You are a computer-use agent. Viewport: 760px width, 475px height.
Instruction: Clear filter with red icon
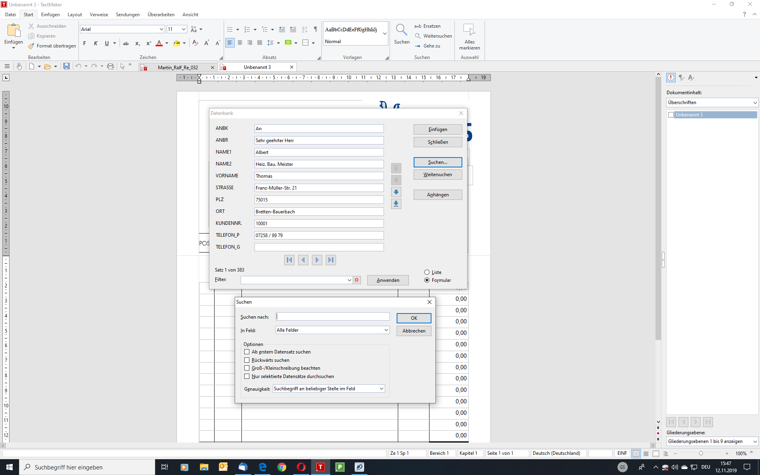coord(357,280)
